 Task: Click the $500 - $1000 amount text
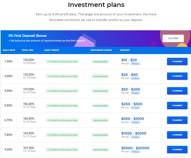pos(132,119)
